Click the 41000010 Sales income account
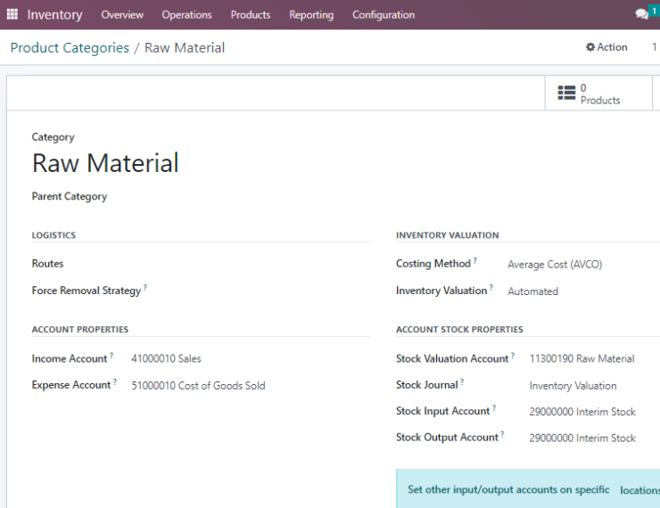The image size is (660, 508). 166,358
